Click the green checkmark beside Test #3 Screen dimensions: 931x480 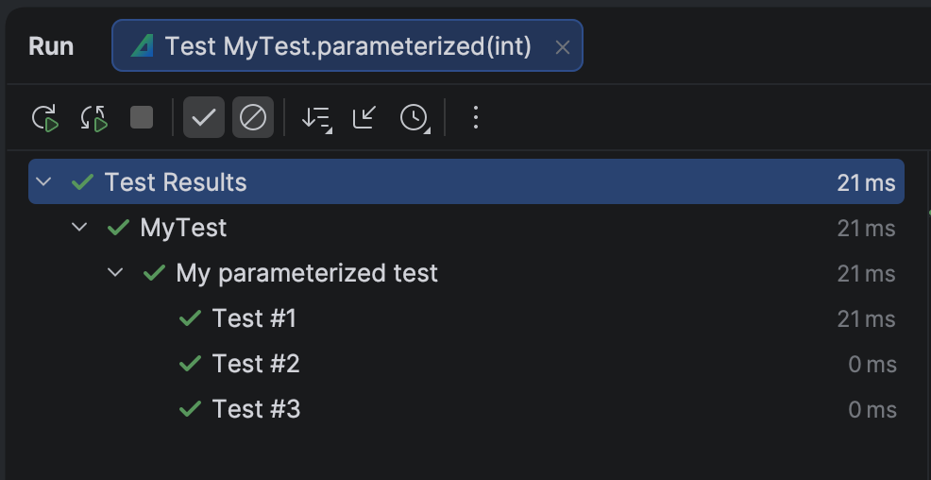click(x=190, y=409)
